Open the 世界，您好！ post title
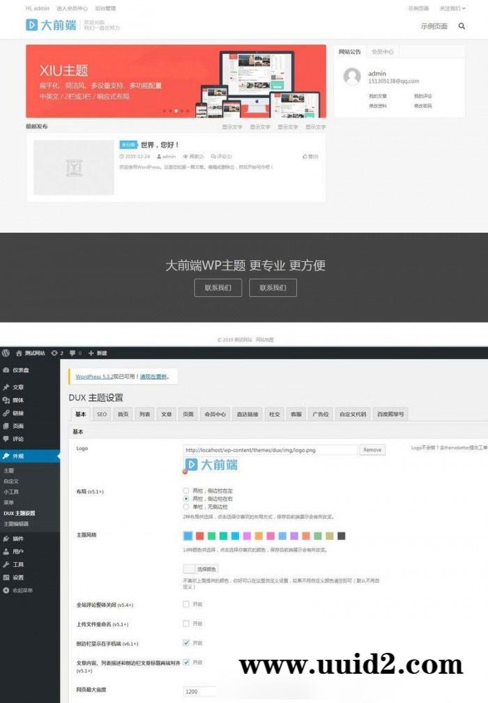The image size is (488, 703). pos(160,145)
